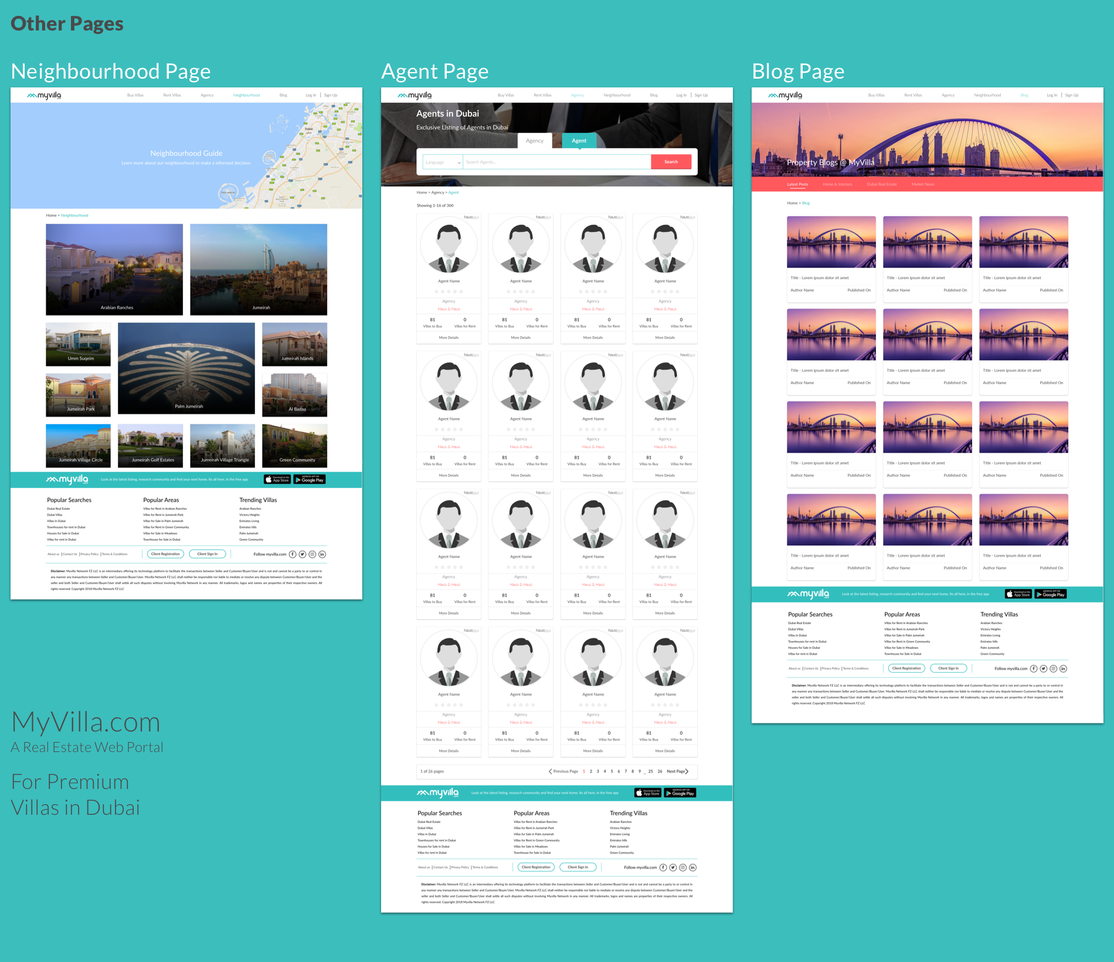Go to page 26 in agent pagination
The height and width of the screenshot is (962, 1114).
(660, 771)
